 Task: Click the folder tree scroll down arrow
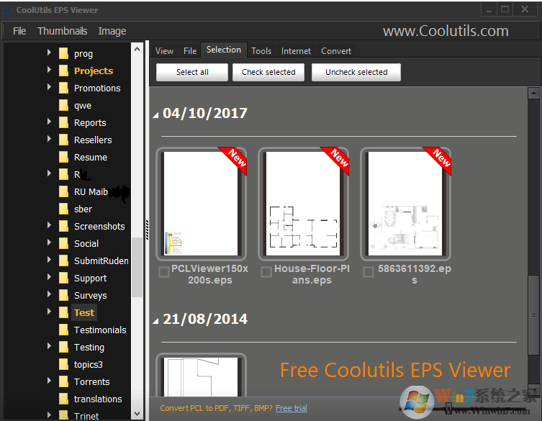tap(137, 413)
